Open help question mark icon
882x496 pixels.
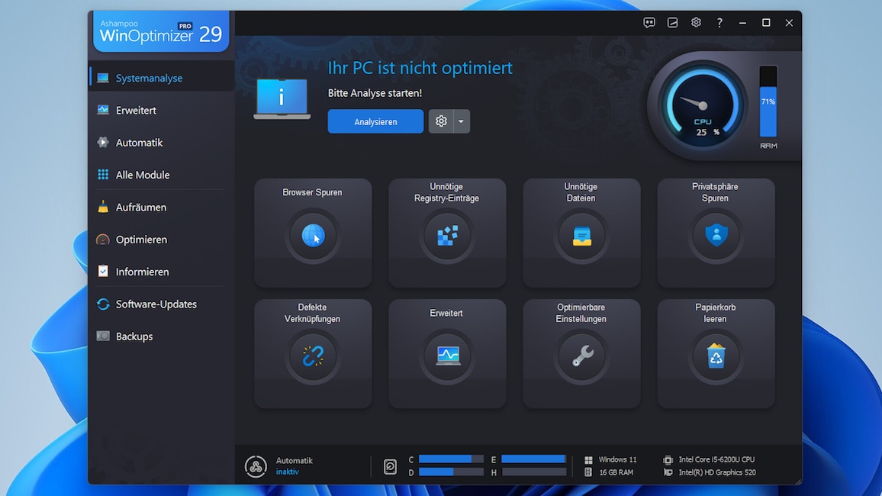coord(719,22)
